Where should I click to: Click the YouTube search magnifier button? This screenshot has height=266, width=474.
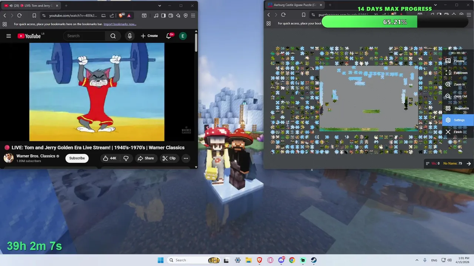(x=113, y=36)
